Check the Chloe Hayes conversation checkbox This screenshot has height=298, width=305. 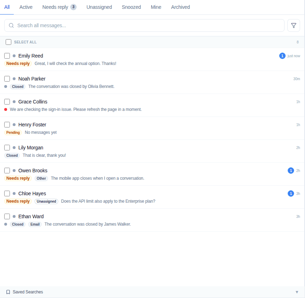pos(7,193)
